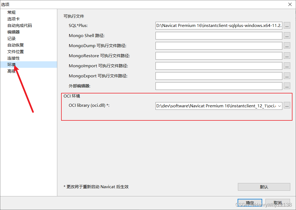The height and width of the screenshot is (210, 296).
Task: Click the browse icon for Mongo Shell path
Action: (x=287, y=35)
